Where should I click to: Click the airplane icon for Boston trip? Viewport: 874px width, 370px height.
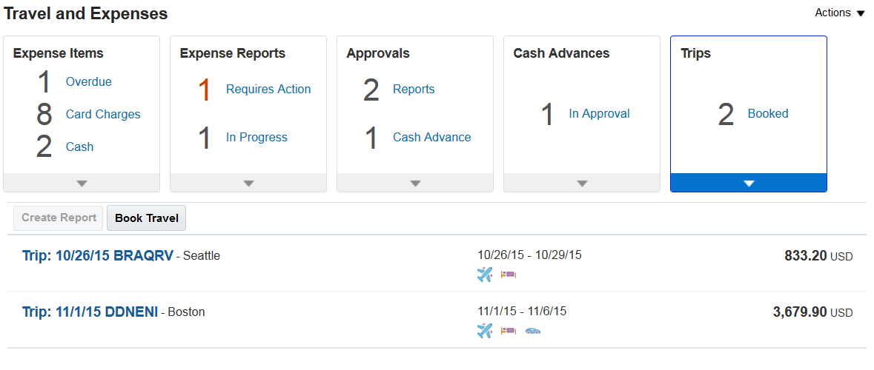[x=485, y=331]
